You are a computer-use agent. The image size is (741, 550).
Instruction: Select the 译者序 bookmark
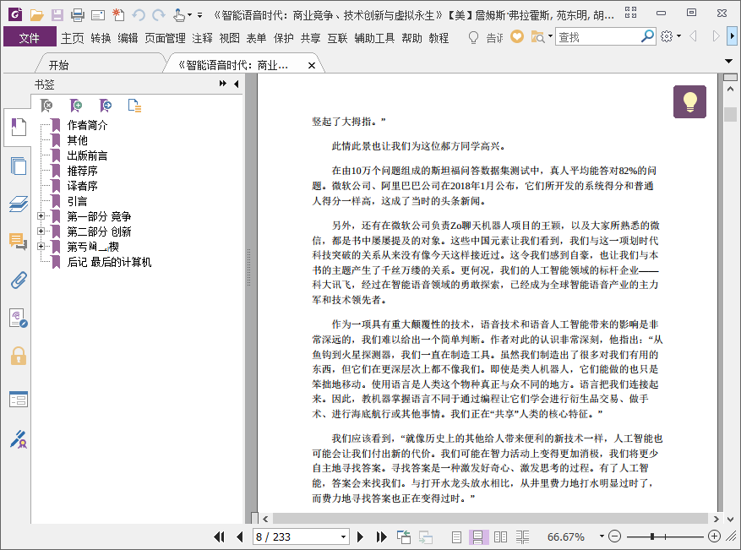(x=82, y=186)
